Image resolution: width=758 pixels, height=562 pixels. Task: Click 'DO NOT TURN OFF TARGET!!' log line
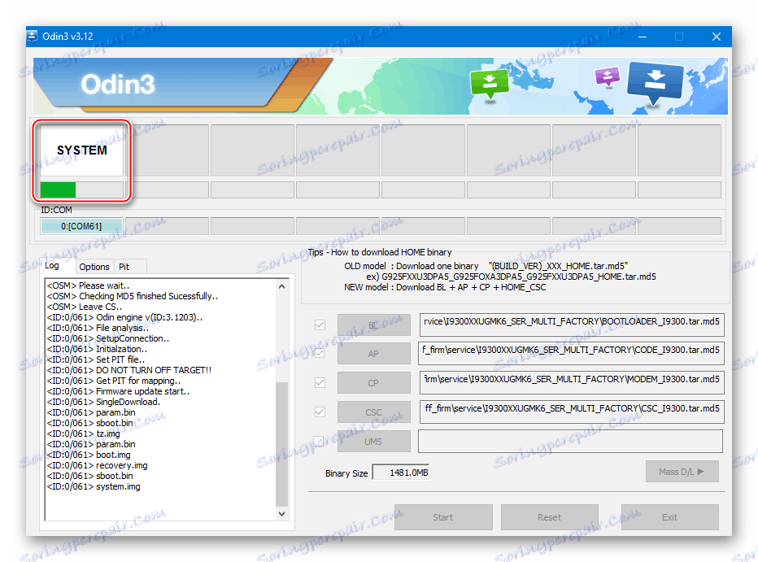(x=129, y=370)
